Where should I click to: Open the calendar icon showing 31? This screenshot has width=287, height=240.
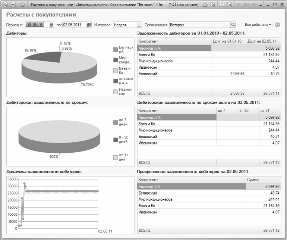point(230,4)
